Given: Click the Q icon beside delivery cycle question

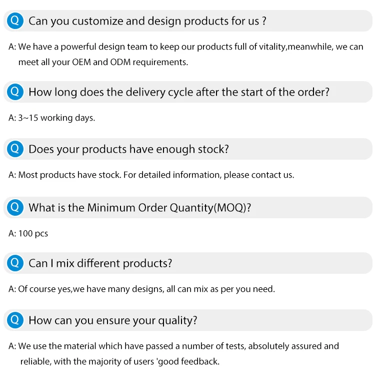Looking at the screenshot, I should (15, 92).
